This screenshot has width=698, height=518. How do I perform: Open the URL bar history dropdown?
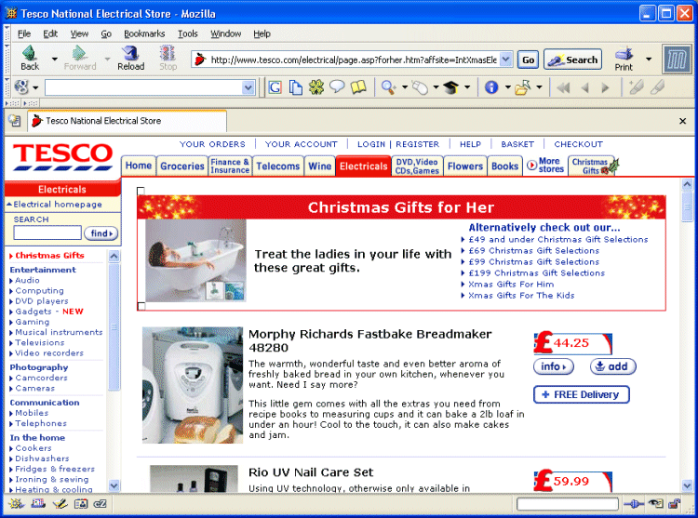click(x=505, y=60)
